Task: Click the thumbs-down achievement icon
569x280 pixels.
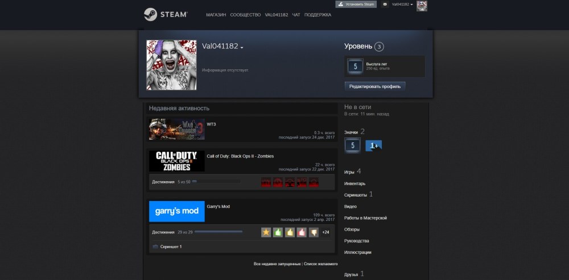Action: [314, 232]
